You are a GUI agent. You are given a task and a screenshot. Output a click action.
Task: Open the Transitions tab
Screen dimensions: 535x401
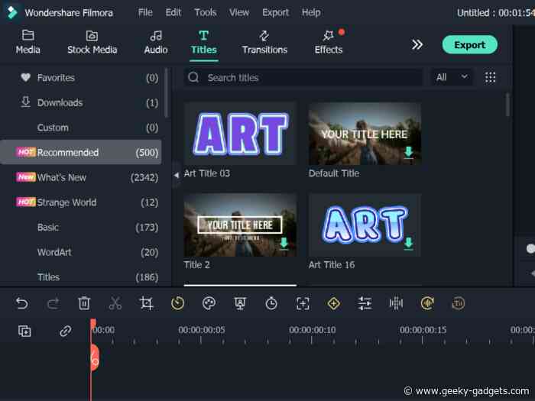pyautogui.click(x=264, y=42)
